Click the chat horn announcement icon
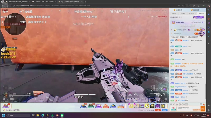Viewport: 211px width, 118px height. pos(174,104)
